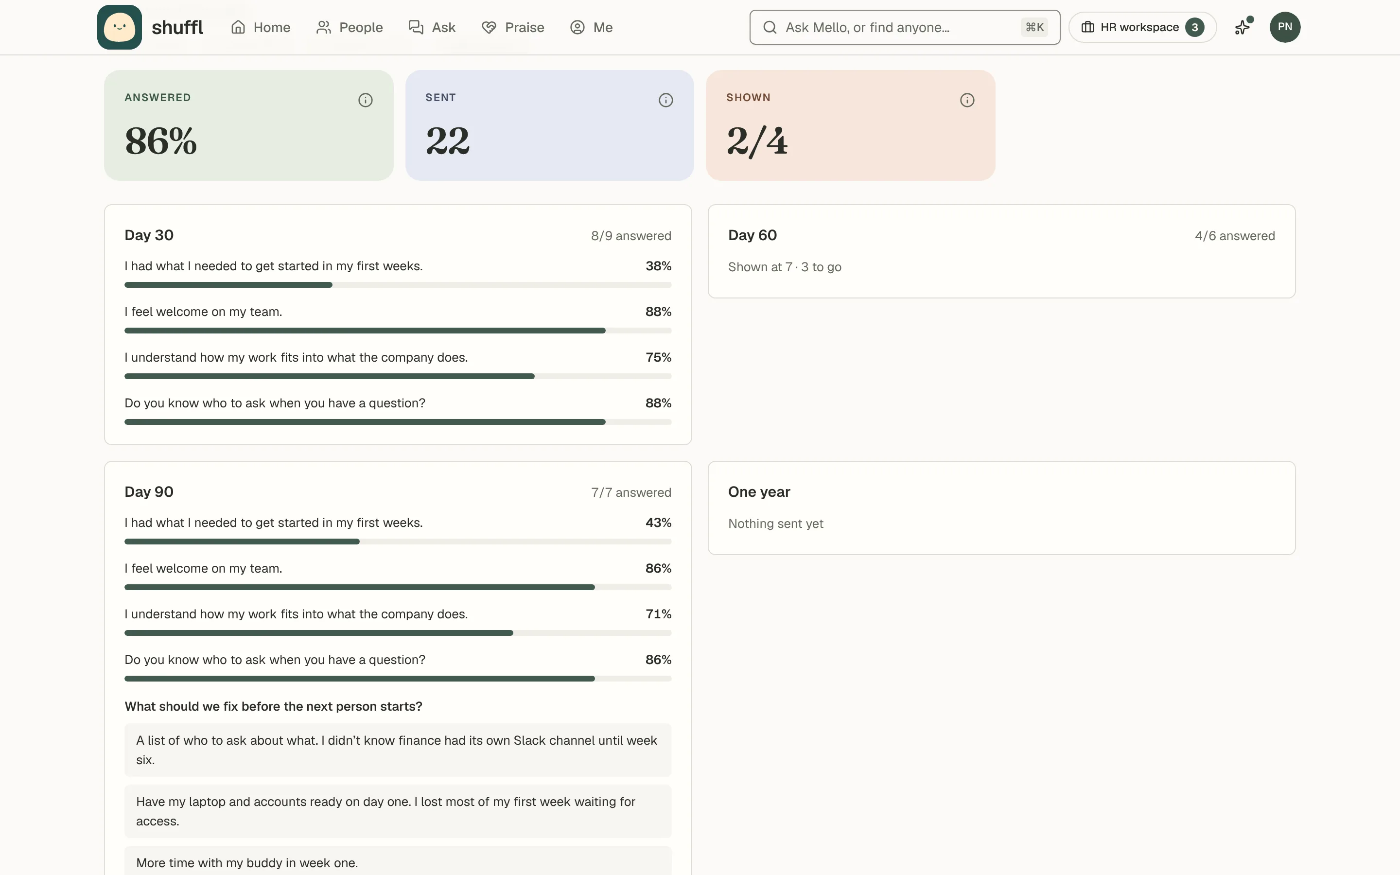Click the Day 90 43% value
The width and height of the screenshot is (1400, 875).
658,523
